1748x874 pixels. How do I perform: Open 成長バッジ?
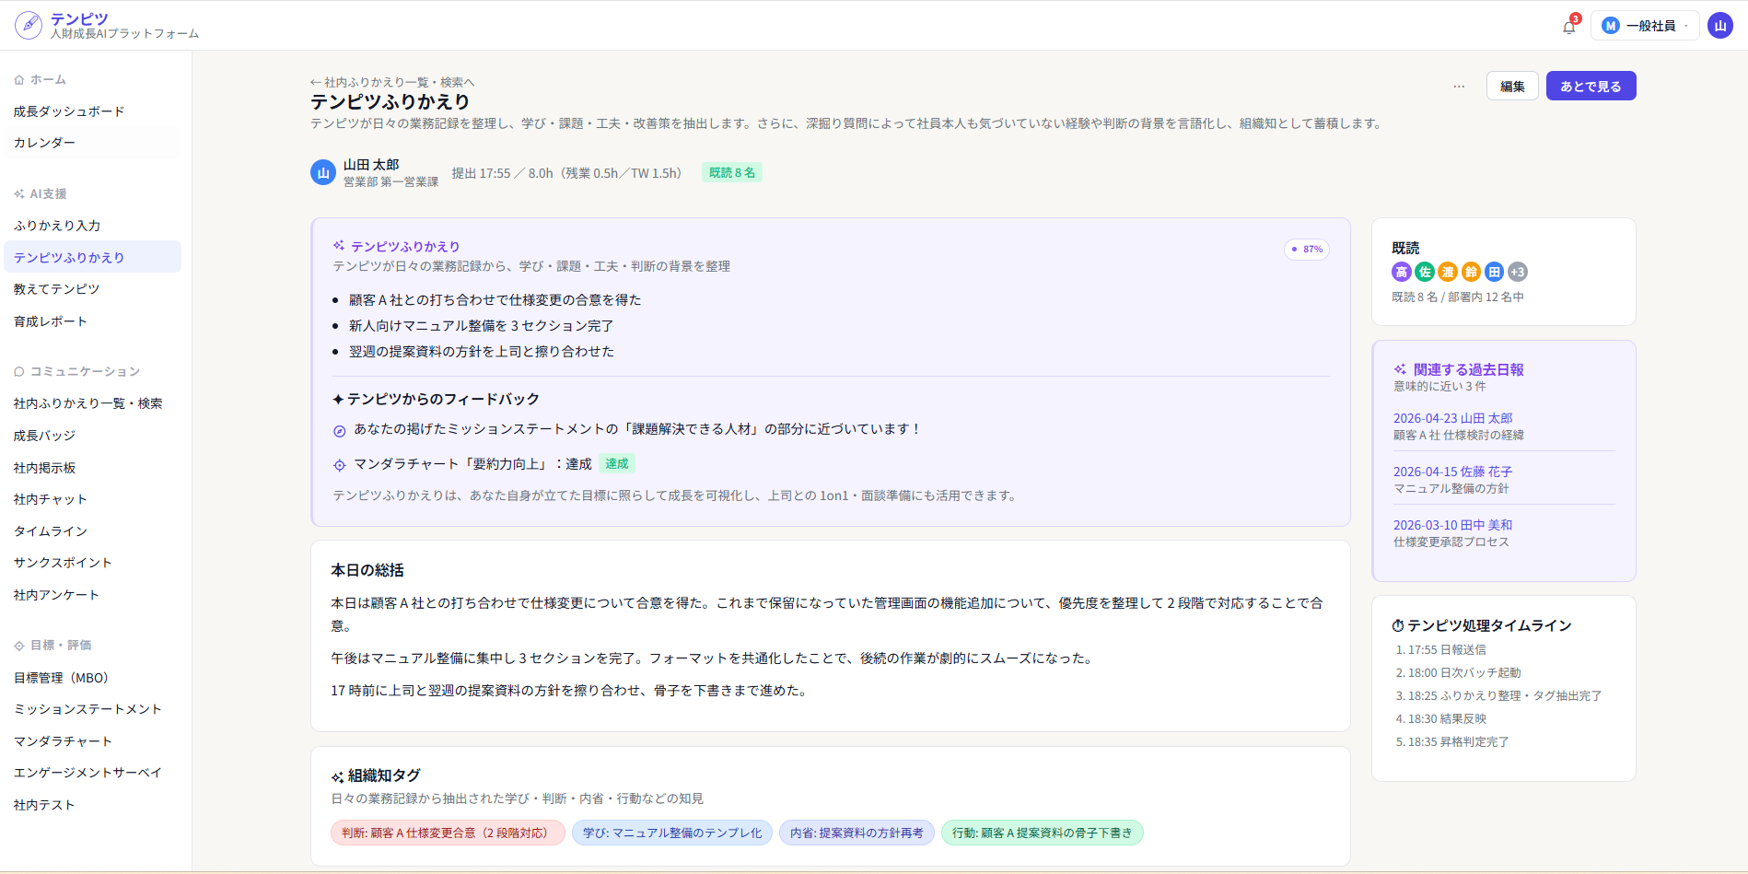tap(92, 436)
